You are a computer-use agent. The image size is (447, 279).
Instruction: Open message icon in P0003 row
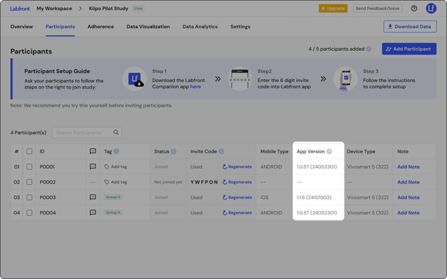click(x=93, y=198)
